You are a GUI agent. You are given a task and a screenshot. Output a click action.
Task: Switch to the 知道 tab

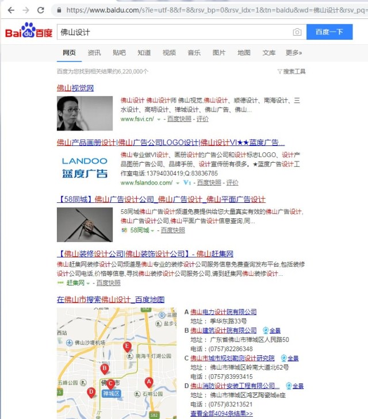(x=144, y=53)
